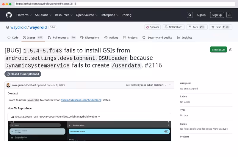Click the Labels sidebar heading
Image resolution: width=238 pixels, height=157 pixels.
click(184, 96)
